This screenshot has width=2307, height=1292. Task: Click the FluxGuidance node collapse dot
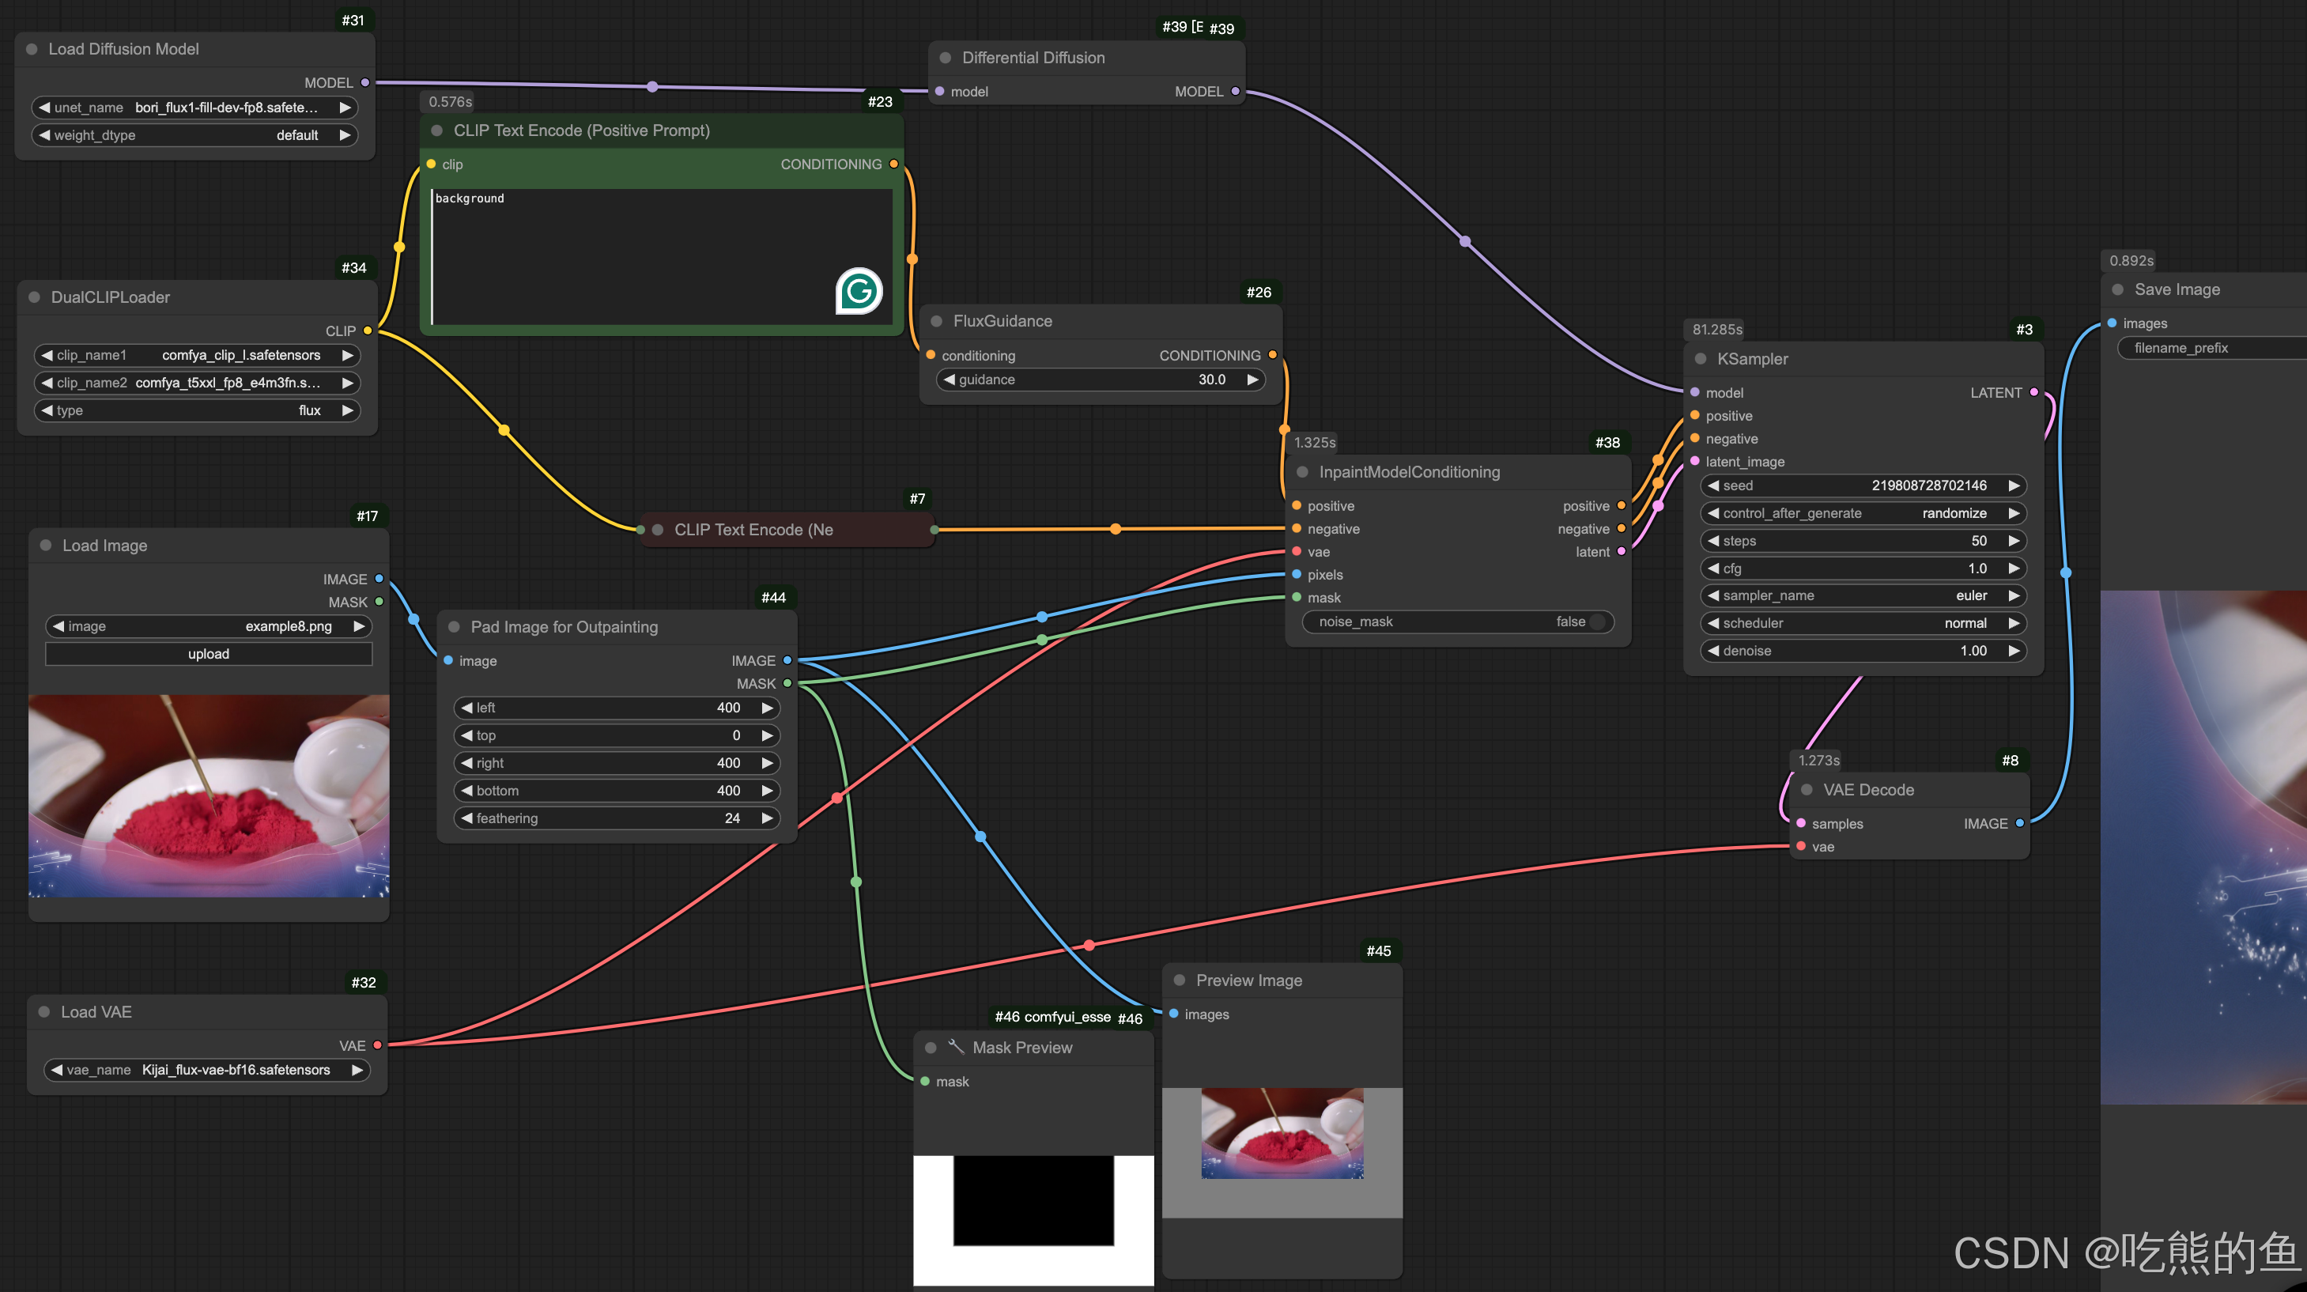936,321
